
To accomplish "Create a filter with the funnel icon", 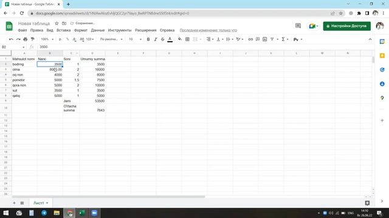I will point(272,39).
